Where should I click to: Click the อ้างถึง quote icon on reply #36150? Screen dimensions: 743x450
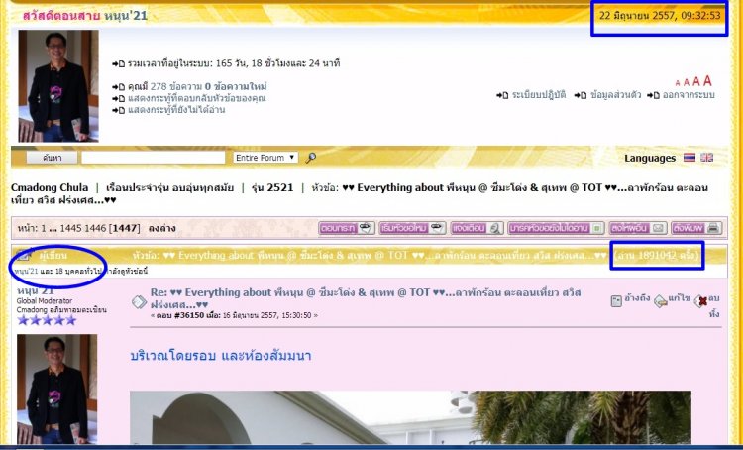click(x=616, y=301)
